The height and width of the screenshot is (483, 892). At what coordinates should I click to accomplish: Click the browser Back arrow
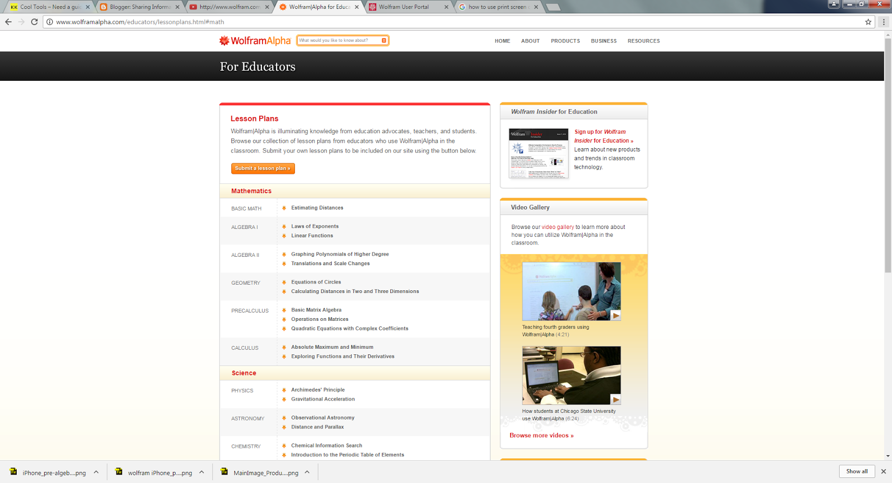pyautogui.click(x=8, y=22)
